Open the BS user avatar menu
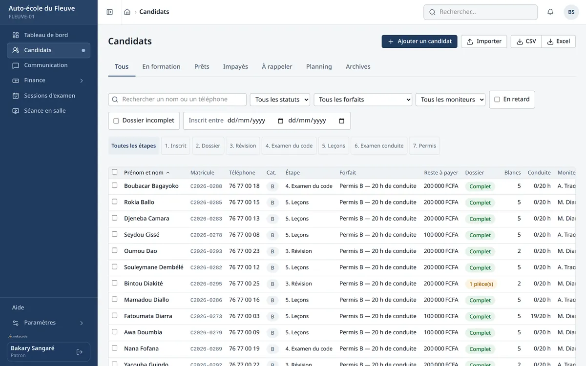 pos(571,12)
